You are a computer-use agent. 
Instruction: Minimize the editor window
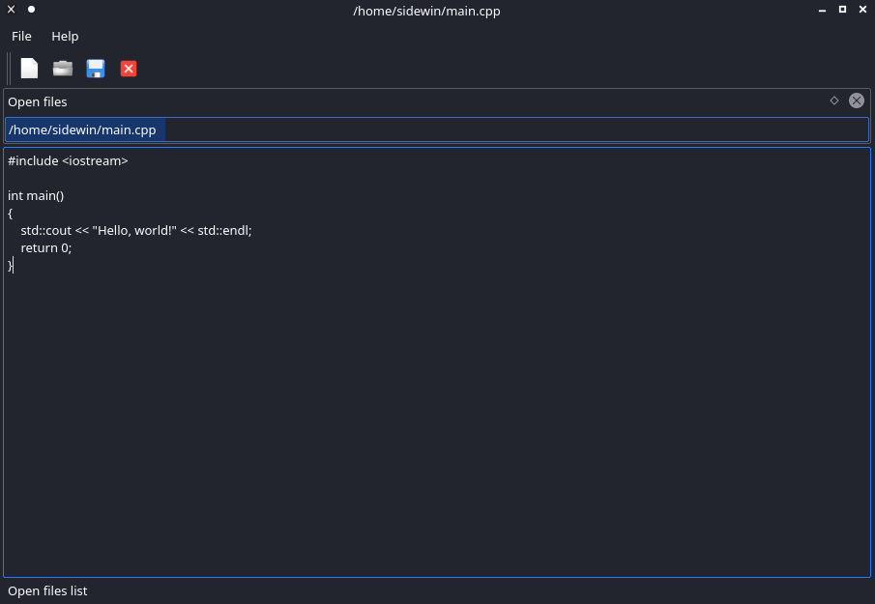coord(822,10)
